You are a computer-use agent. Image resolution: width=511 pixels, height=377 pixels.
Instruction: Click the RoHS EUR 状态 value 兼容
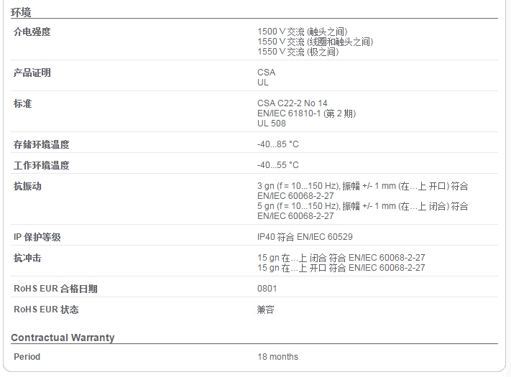tap(265, 309)
